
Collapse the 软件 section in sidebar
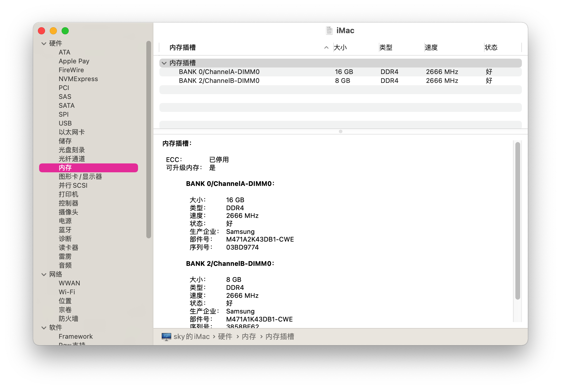(44, 328)
